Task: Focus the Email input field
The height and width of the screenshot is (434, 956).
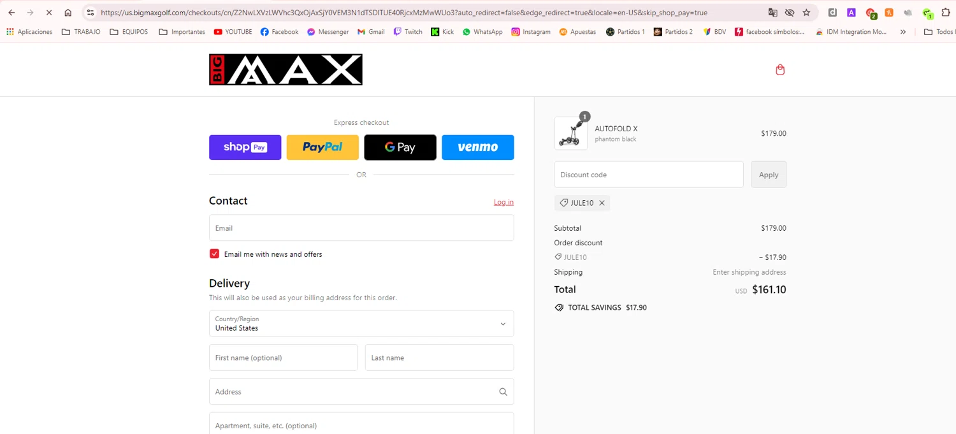Action: [x=361, y=228]
